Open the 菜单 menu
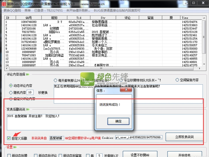This screenshot has width=209, height=157. coord(28,10)
